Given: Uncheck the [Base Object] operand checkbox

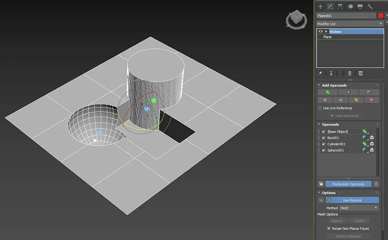Looking at the screenshot, I should point(324,132).
